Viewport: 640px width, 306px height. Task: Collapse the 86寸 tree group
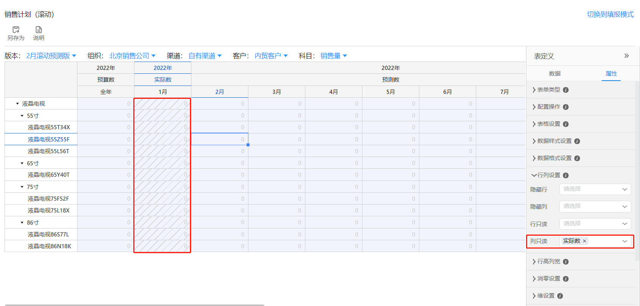22,223
